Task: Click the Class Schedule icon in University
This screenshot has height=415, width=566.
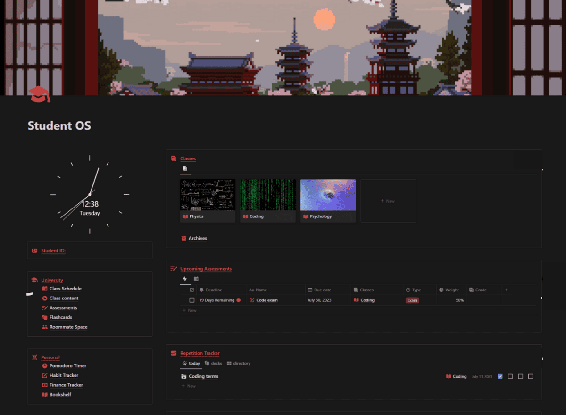Action: tap(45, 289)
